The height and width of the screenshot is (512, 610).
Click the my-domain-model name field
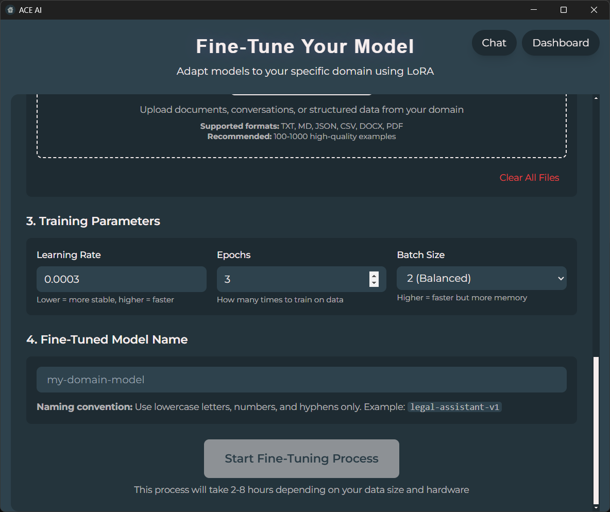[301, 380]
